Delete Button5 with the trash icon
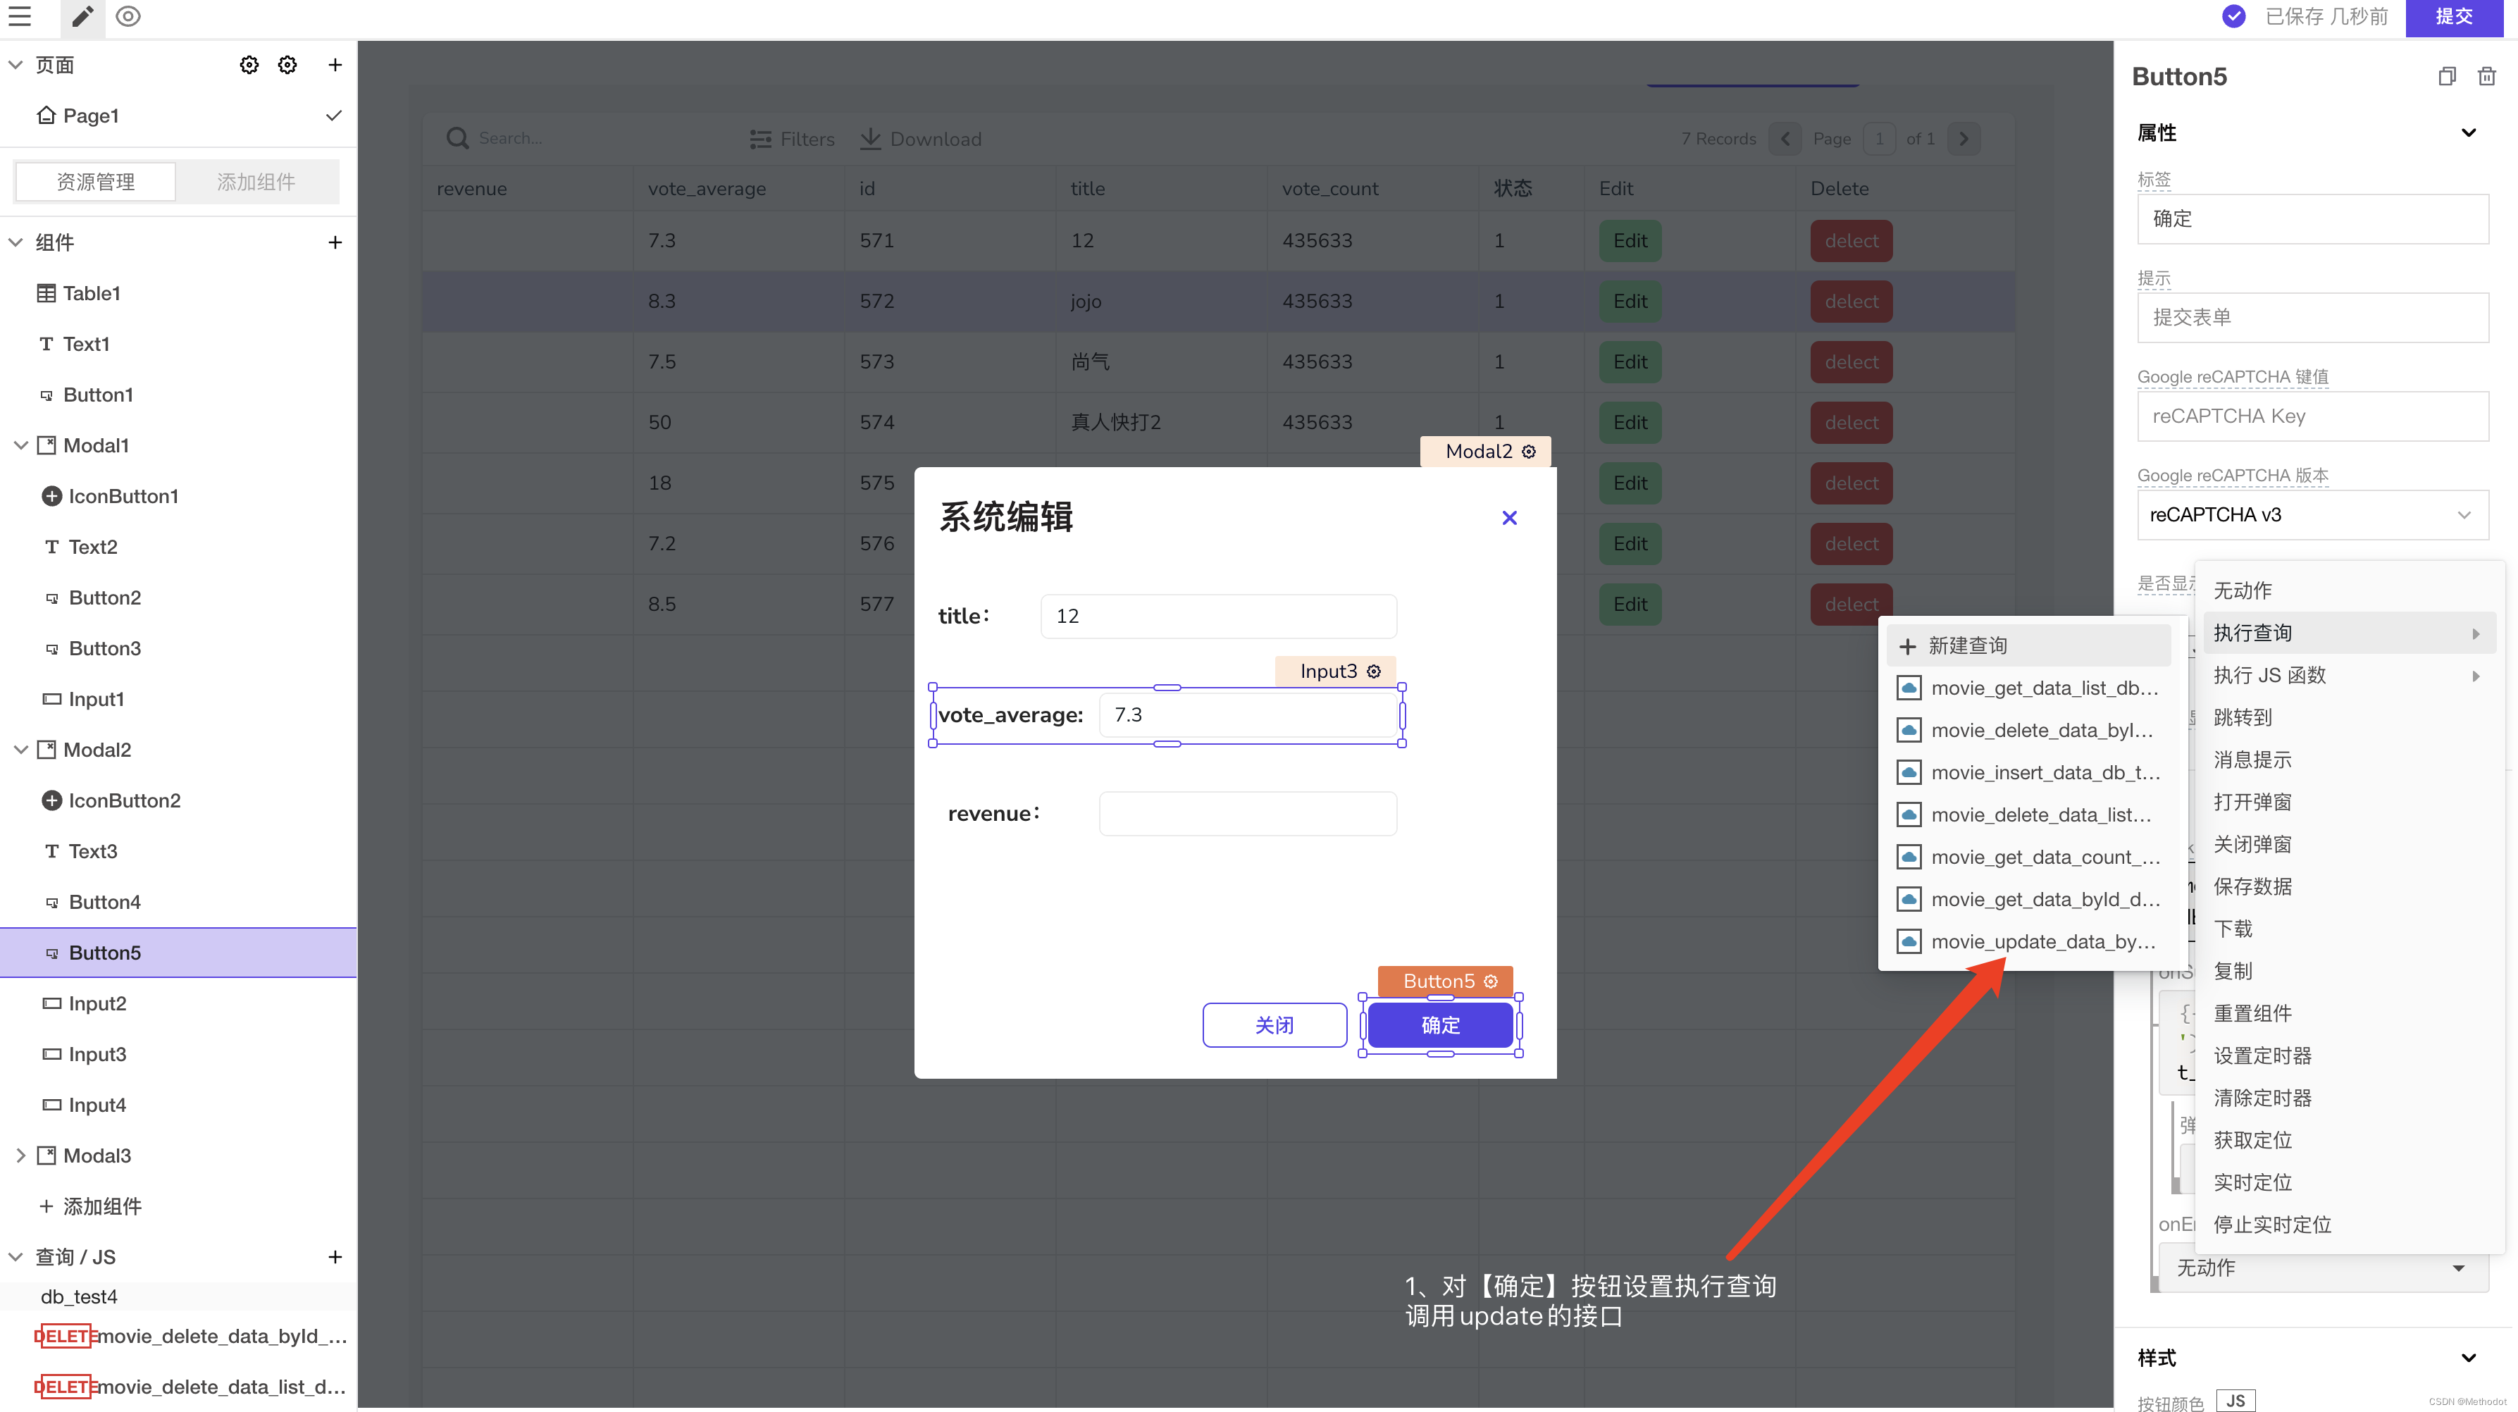This screenshot has width=2518, height=1412. (x=2487, y=76)
